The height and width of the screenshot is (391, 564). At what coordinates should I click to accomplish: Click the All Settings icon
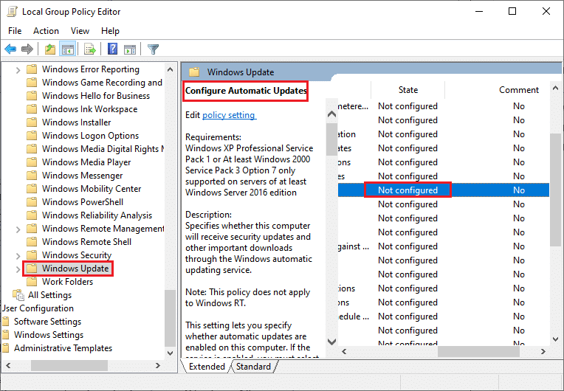[x=18, y=294]
